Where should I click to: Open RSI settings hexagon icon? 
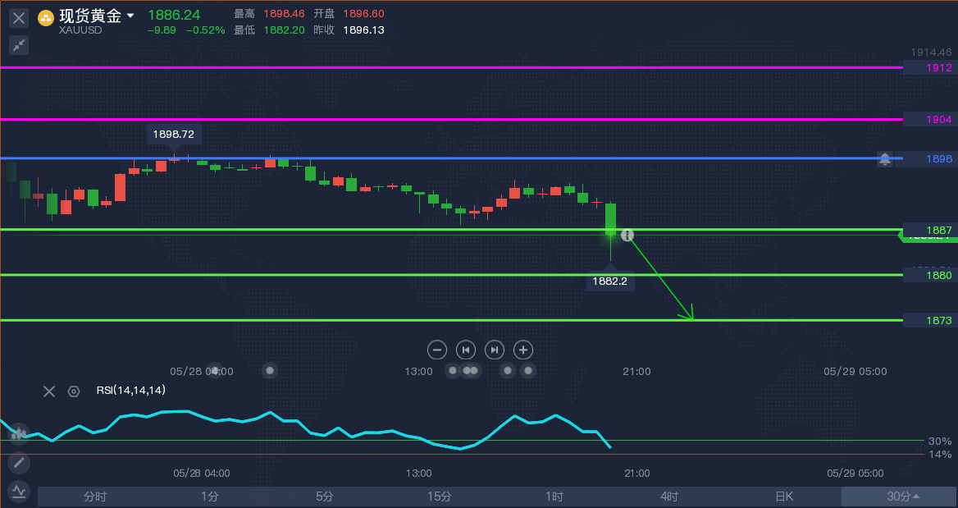pyautogui.click(x=74, y=391)
